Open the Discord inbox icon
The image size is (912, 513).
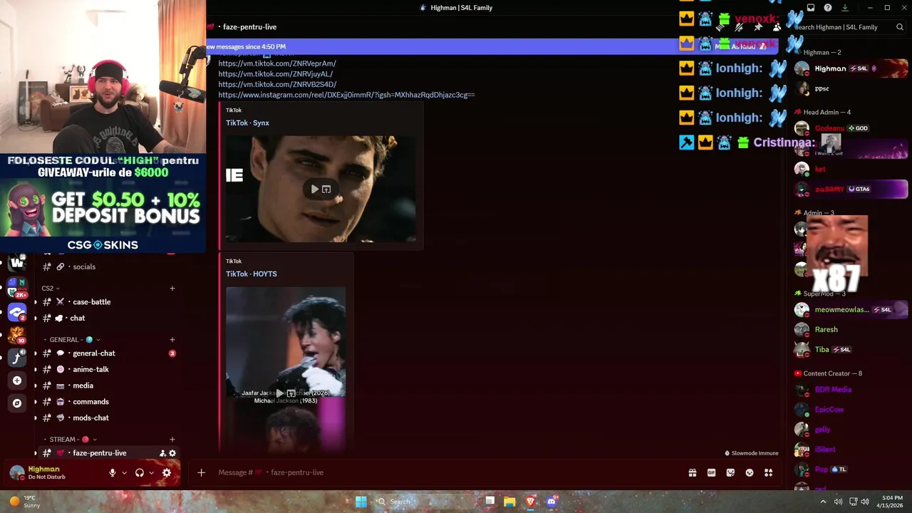pos(811,8)
